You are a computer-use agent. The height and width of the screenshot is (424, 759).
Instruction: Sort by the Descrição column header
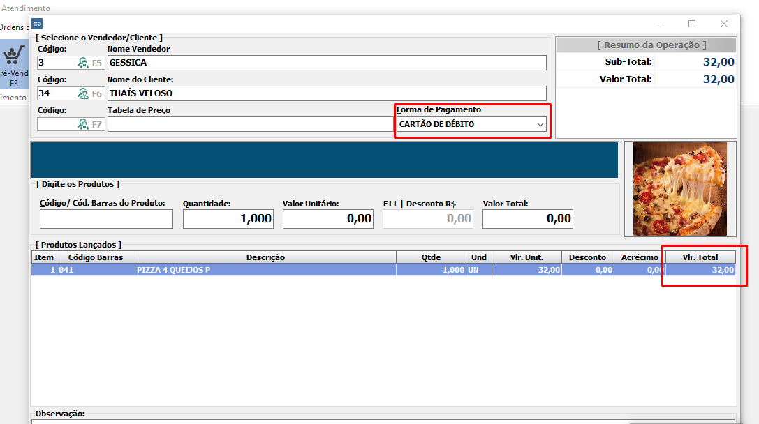pyautogui.click(x=265, y=257)
